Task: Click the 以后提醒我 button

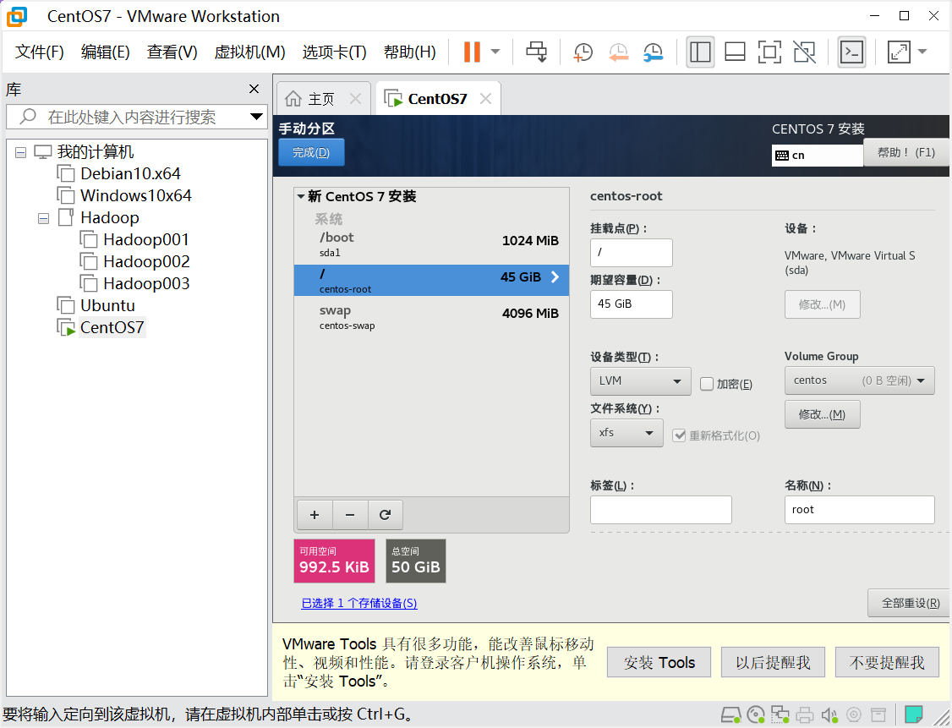Action: coord(773,662)
